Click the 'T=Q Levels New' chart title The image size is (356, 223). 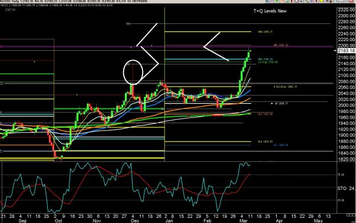[270, 11]
